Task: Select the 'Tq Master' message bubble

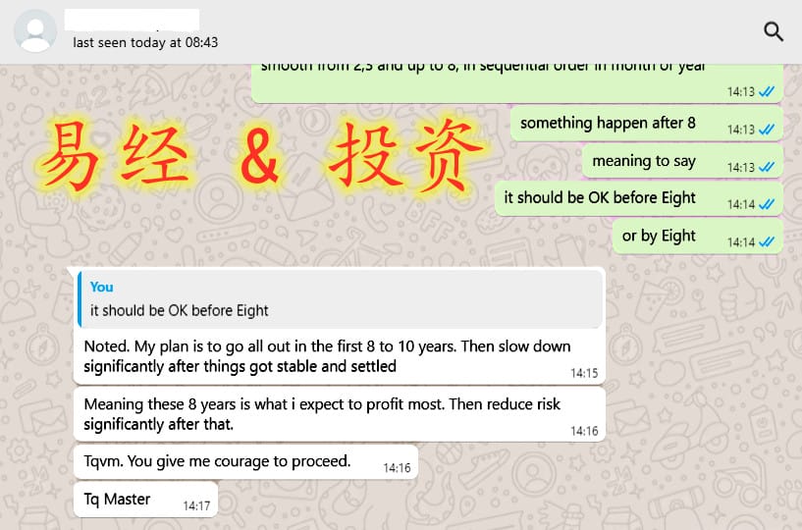Action: click(x=145, y=500)
